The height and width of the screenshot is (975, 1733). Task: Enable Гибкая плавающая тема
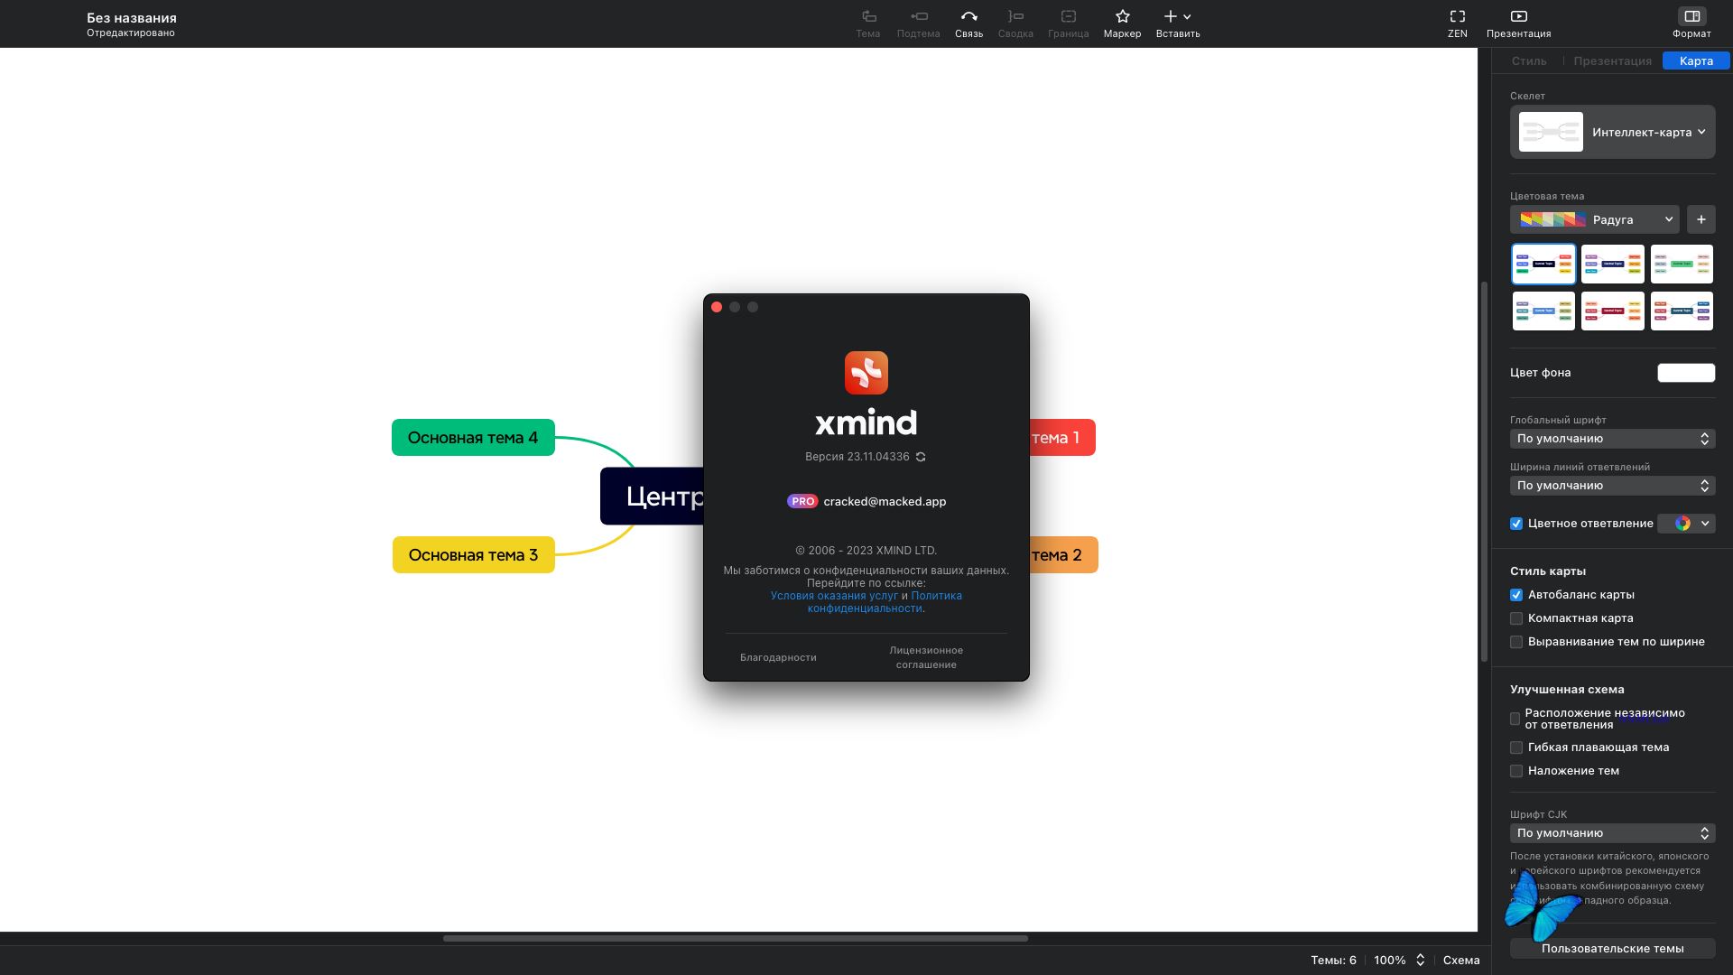(1516, 747)
